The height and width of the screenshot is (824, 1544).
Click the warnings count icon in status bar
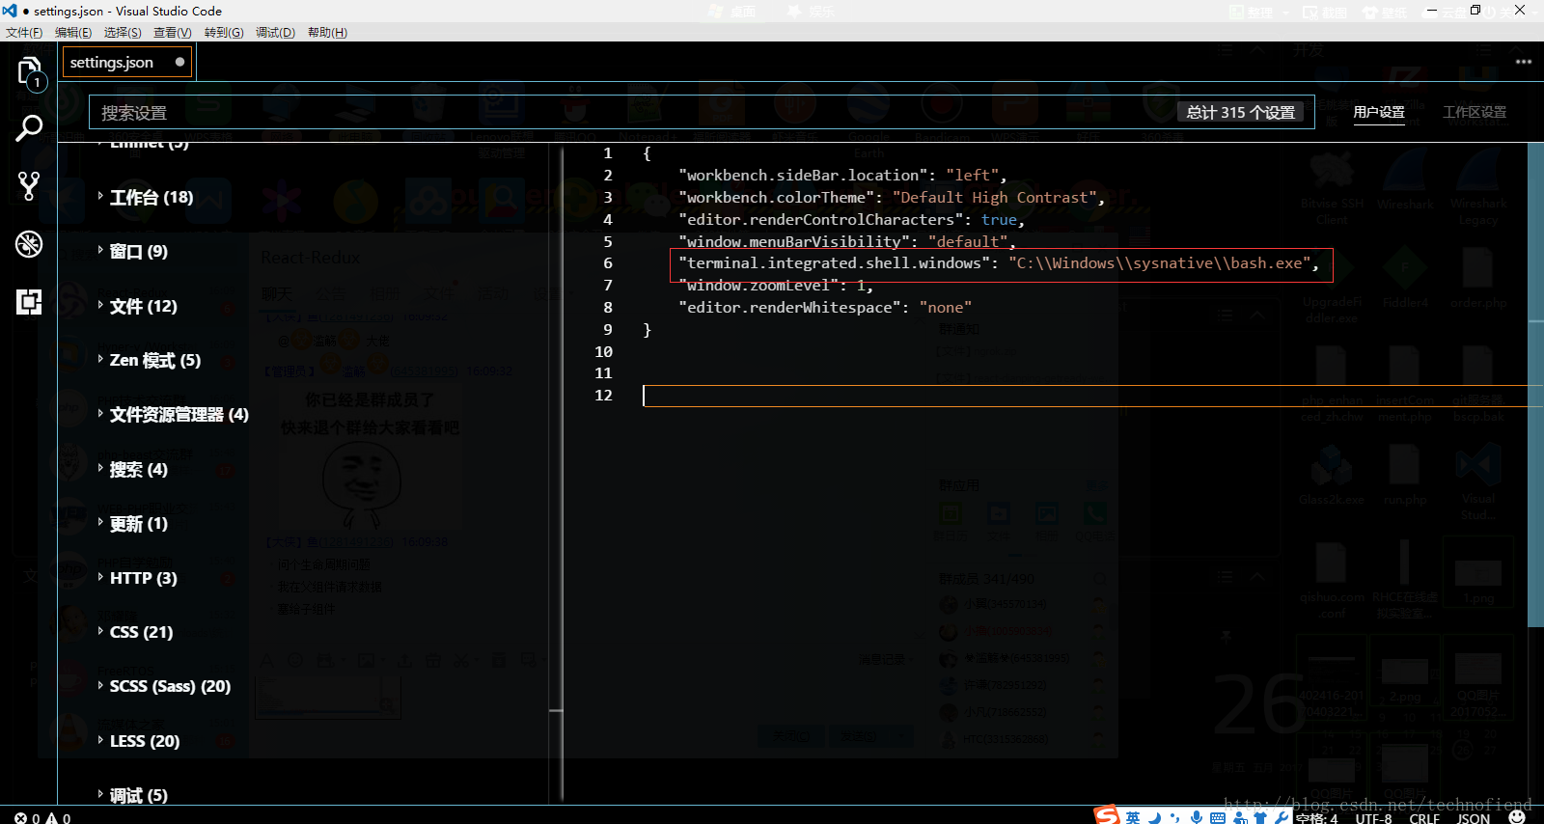[x=52, y=817]
